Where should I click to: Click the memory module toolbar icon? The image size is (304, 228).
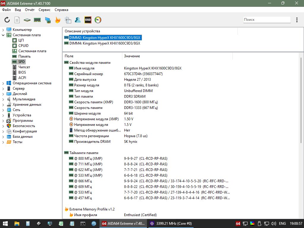coord(37,20)
